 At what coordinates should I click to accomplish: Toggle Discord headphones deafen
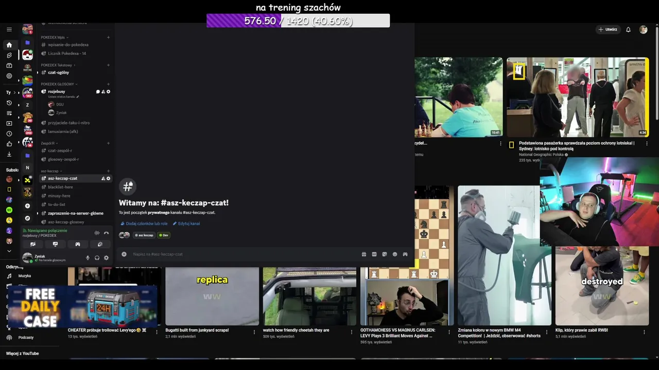click(97, 258)
